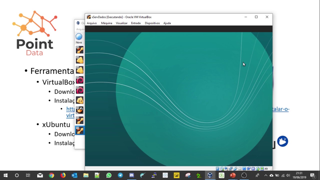Open Discord from taskbar
This screenshot has height=180, width=320.
(132, 175)
